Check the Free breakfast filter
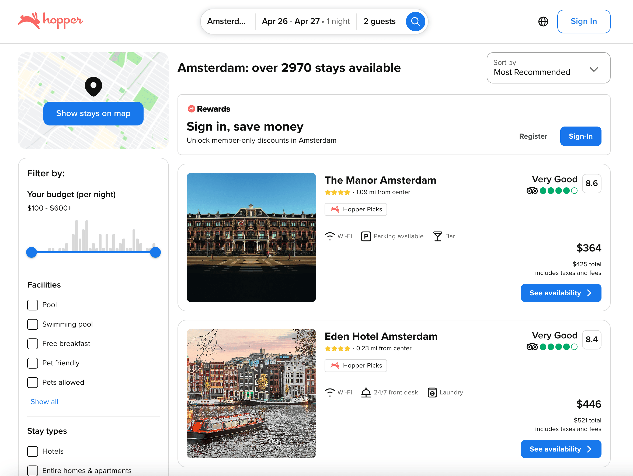Image resolution: width=633 pixels, height=476 pixels. tap(33, 344)
